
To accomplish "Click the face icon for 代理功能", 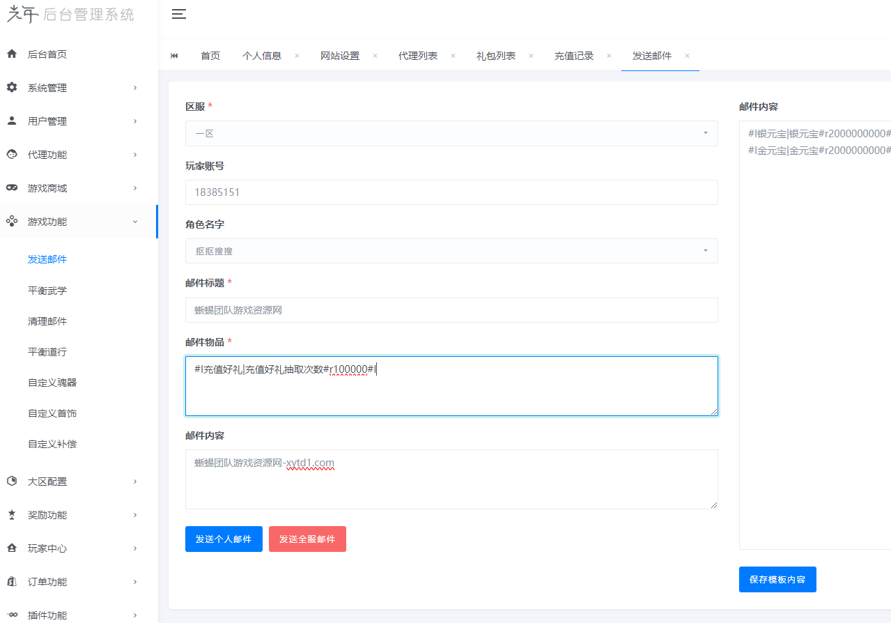I will coord(12,154).
